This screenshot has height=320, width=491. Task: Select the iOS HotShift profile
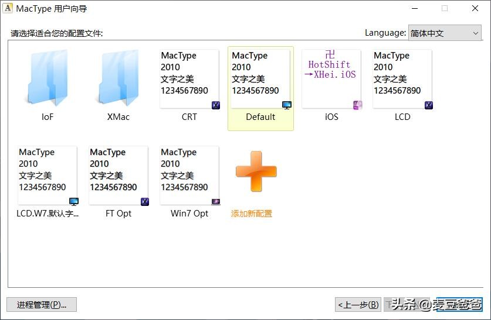331,79
